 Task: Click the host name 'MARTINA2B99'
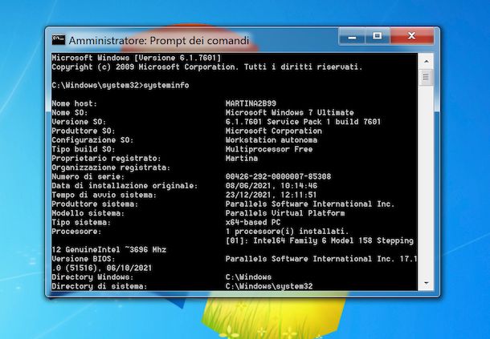[x=251, y=103]
